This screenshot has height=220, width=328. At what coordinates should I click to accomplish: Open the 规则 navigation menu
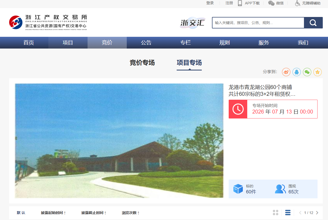pyautogui.click(x=225, y=43)
